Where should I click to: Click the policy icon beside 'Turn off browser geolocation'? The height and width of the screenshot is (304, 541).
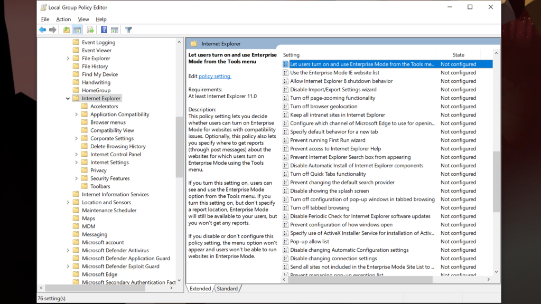tap(285, 107)
